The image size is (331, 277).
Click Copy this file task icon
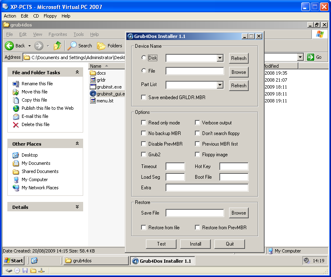(16, 100)
